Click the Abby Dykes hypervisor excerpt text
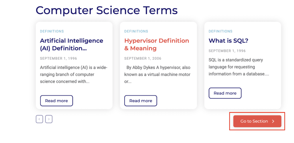This screenshot has height=143, width=294. [157, 75]
